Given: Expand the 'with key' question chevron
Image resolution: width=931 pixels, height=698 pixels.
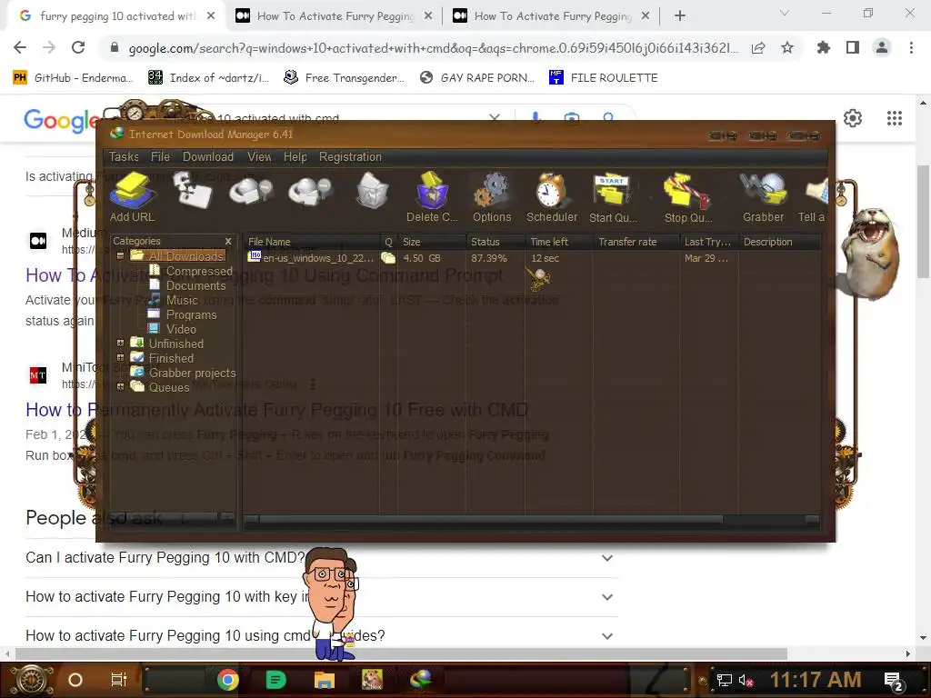Looking at the screenshot, I should (x=606, y=597).
